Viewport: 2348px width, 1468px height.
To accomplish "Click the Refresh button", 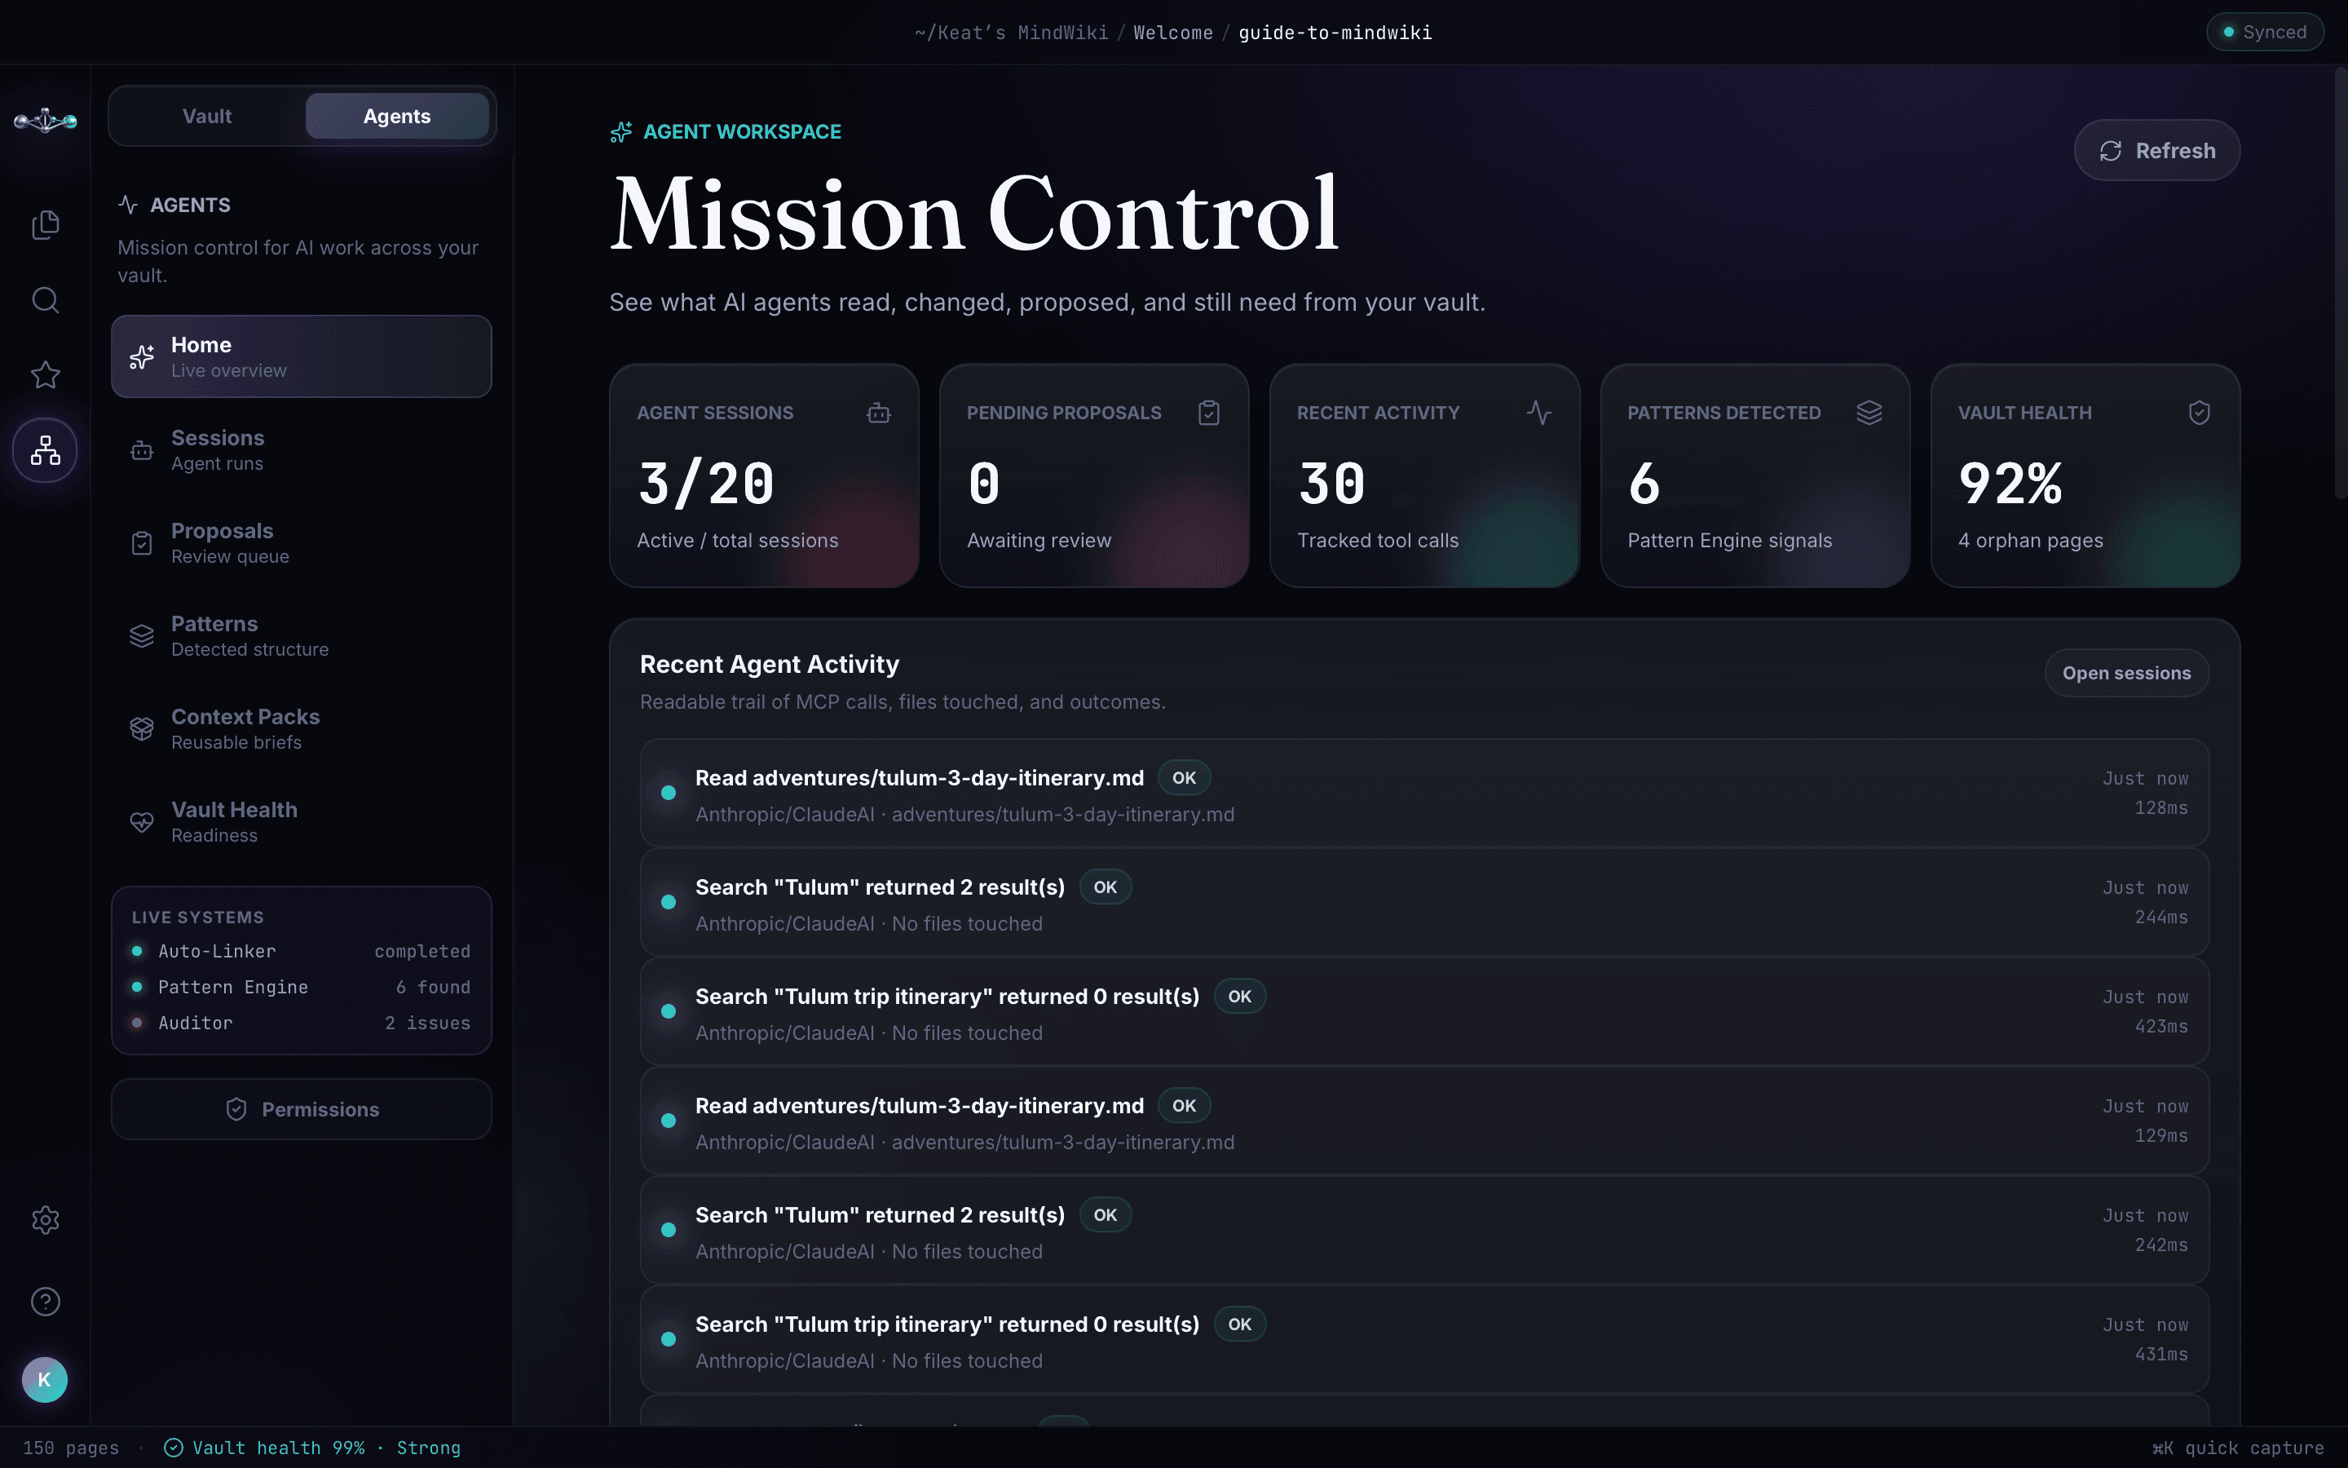I will [2157, 151].
